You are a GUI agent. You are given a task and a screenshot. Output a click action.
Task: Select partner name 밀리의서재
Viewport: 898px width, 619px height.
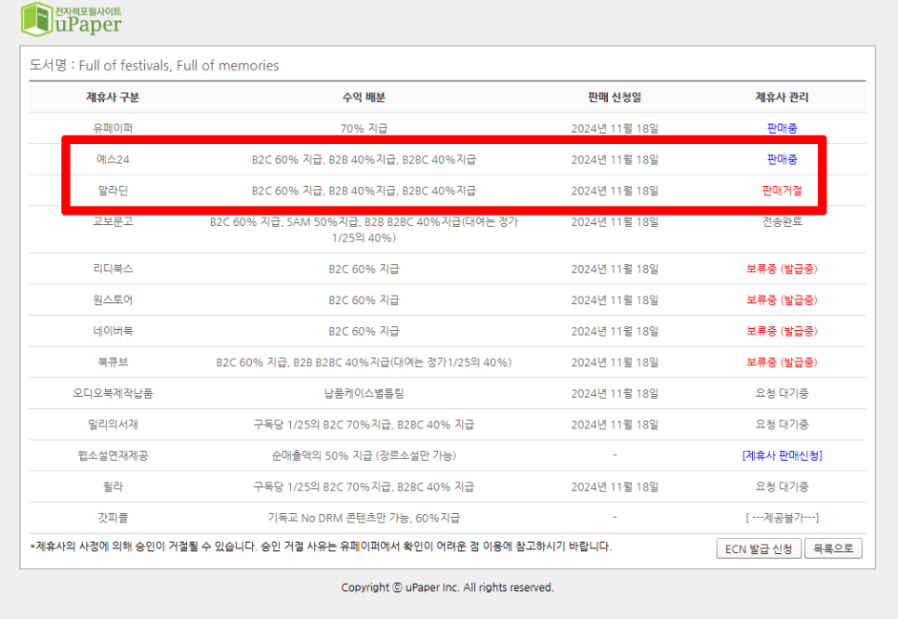point(112,425)
